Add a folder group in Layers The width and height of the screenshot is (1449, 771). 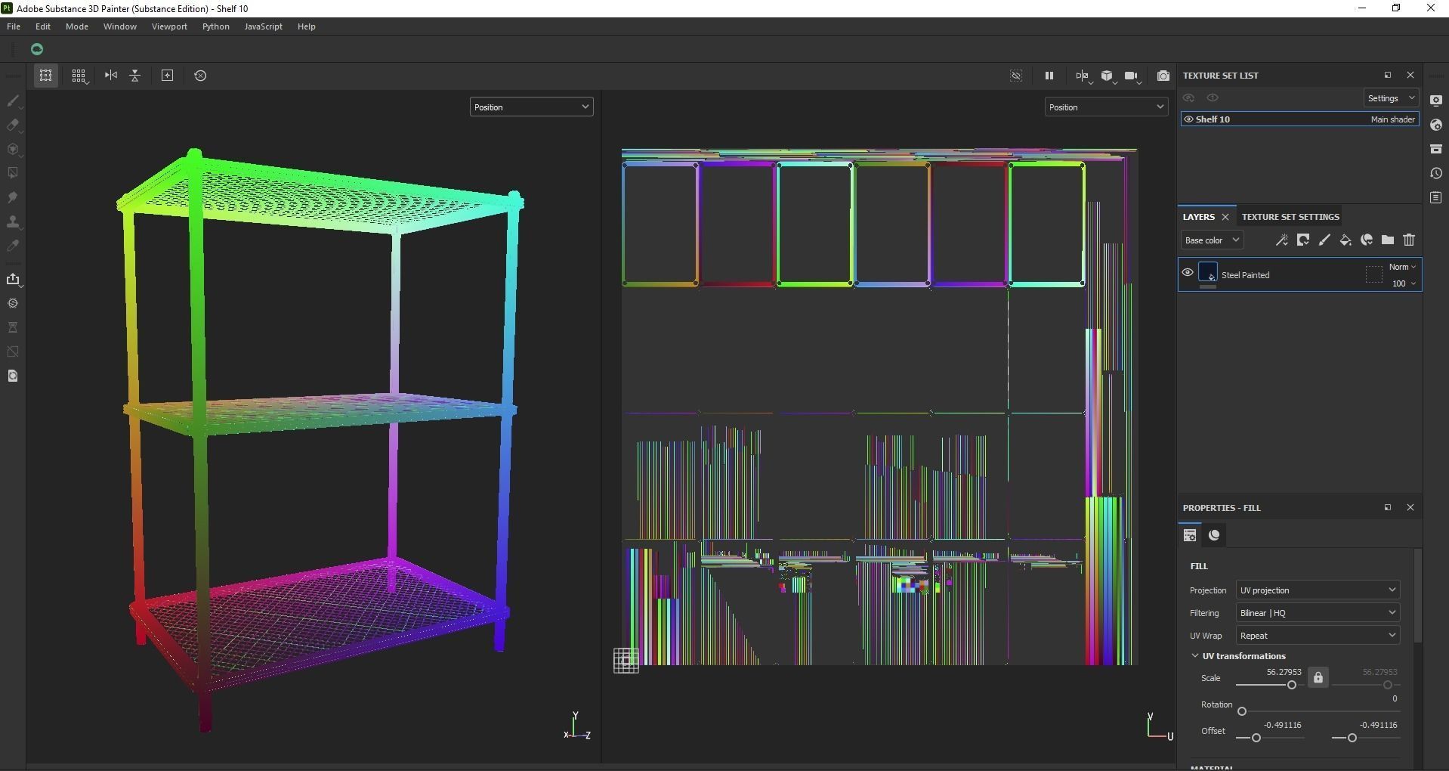tap(1388, 240)
